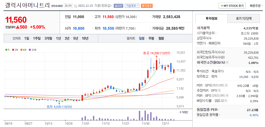The image size is (265, 127).
Task: Click the 11/01 date label on chart axis
Action: 85,123
